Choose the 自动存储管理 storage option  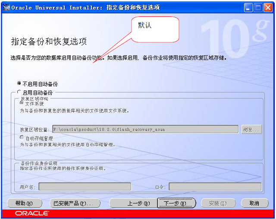[22, 137]
